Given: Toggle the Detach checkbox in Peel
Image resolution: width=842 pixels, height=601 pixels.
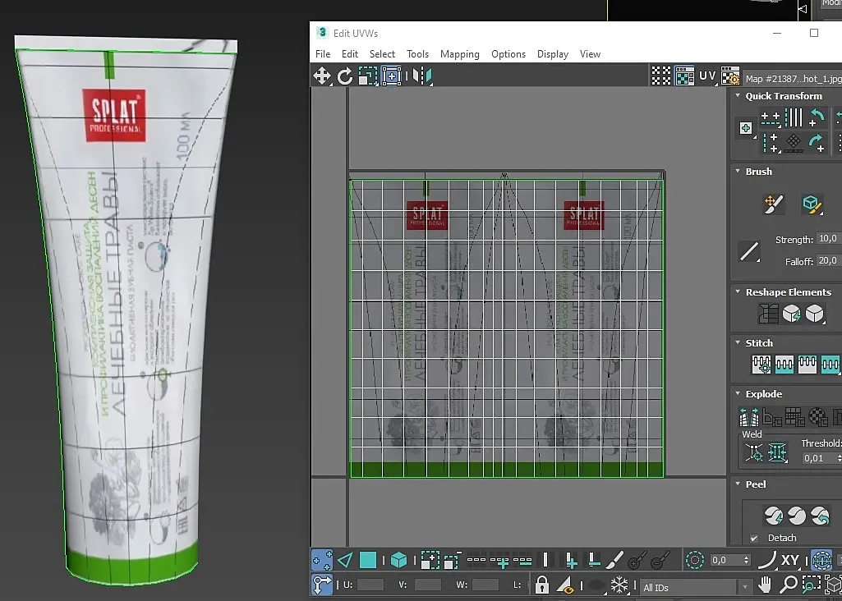Looking at the screenshot, I should (754, 538).
